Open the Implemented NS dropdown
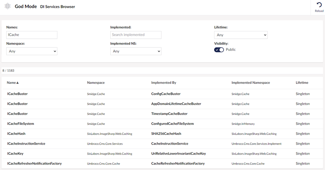The image size is (325, 170). (136, 51)
